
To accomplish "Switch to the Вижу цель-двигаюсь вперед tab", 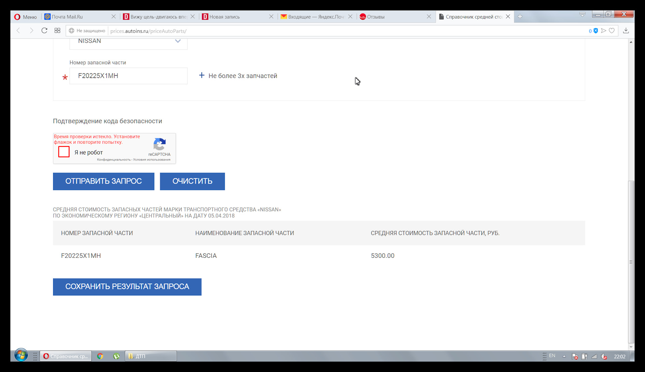I will tap(159, 17).
